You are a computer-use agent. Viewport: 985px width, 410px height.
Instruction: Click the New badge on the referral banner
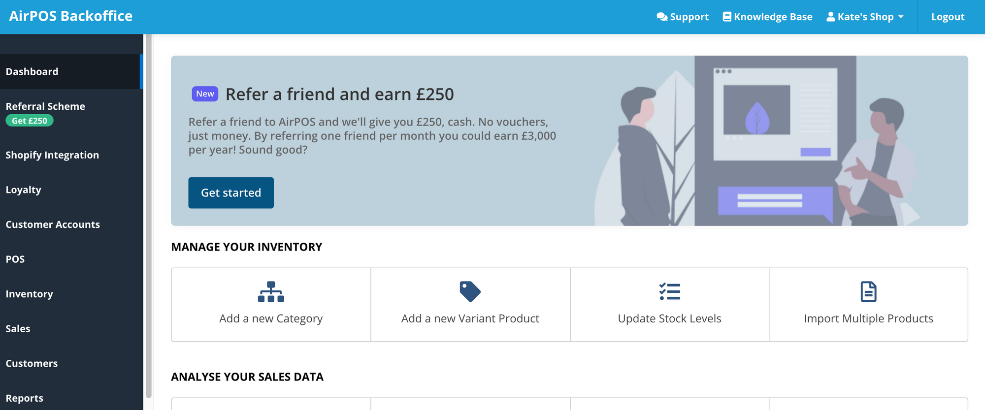point(204,94)
